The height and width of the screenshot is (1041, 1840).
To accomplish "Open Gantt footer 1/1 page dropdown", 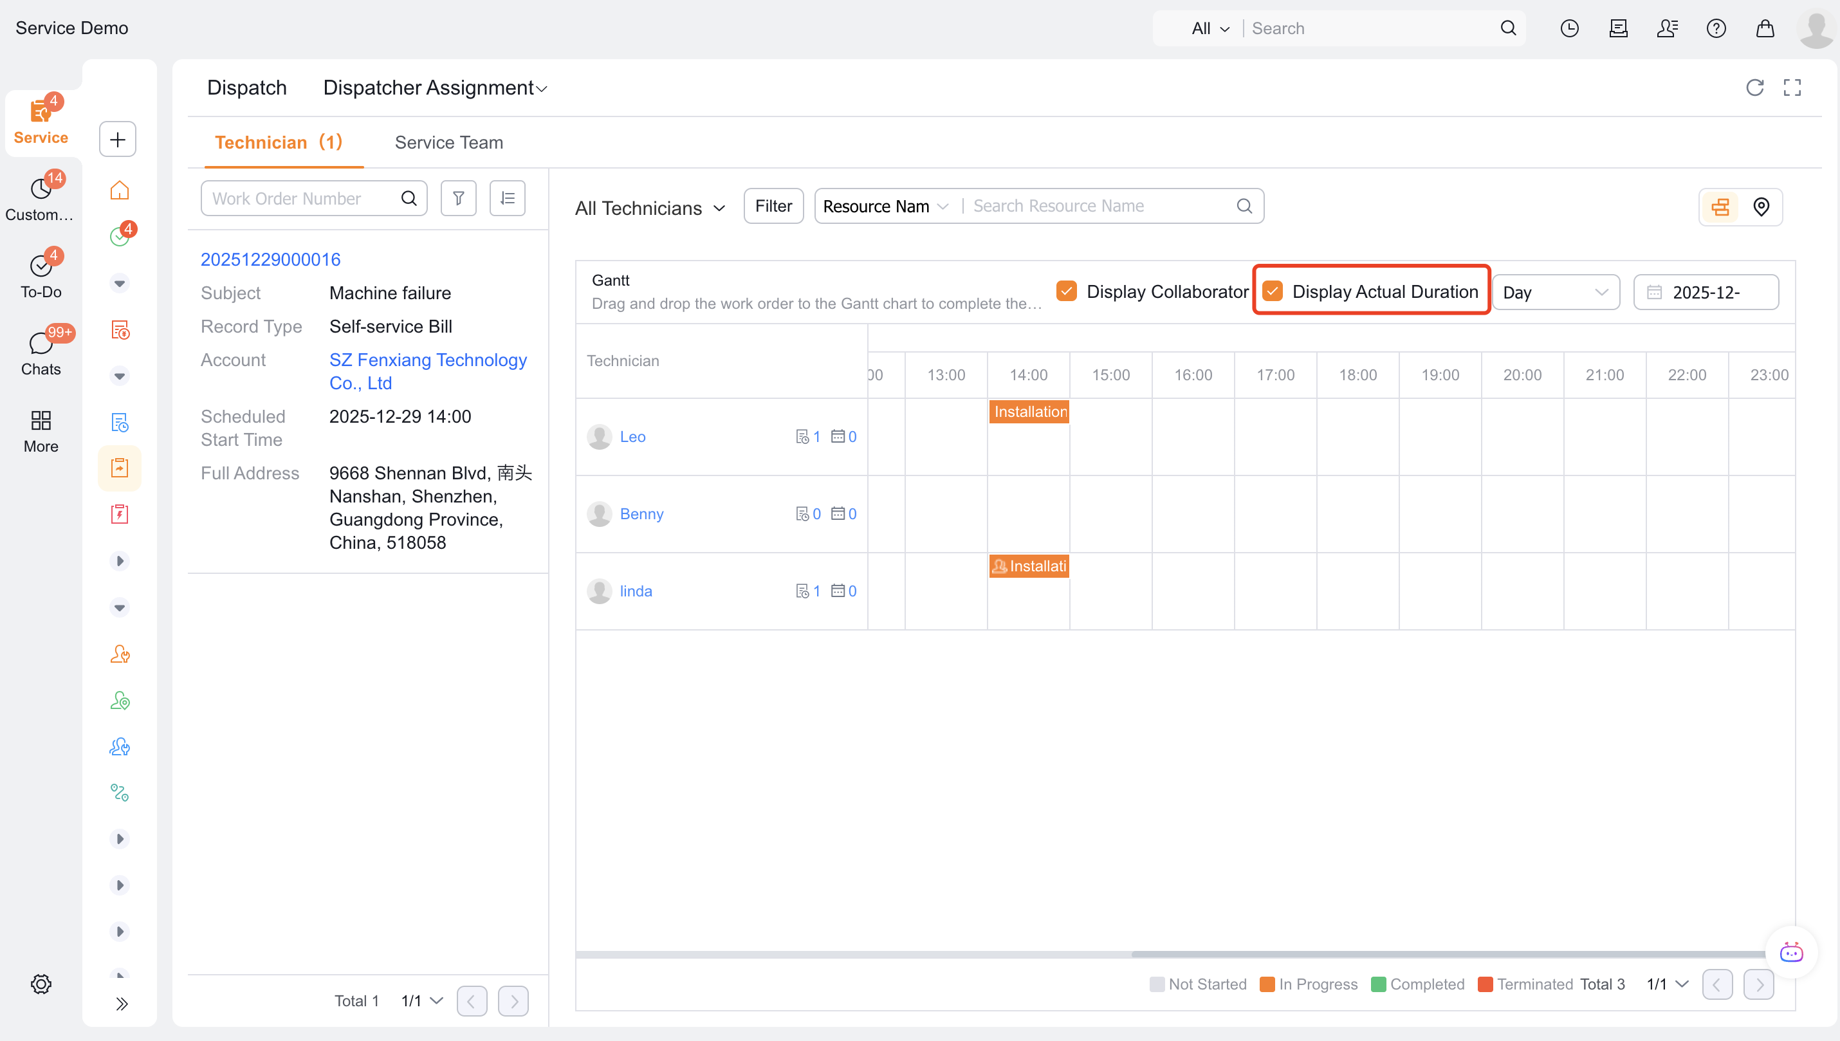I will click(x=1668, y=984).
